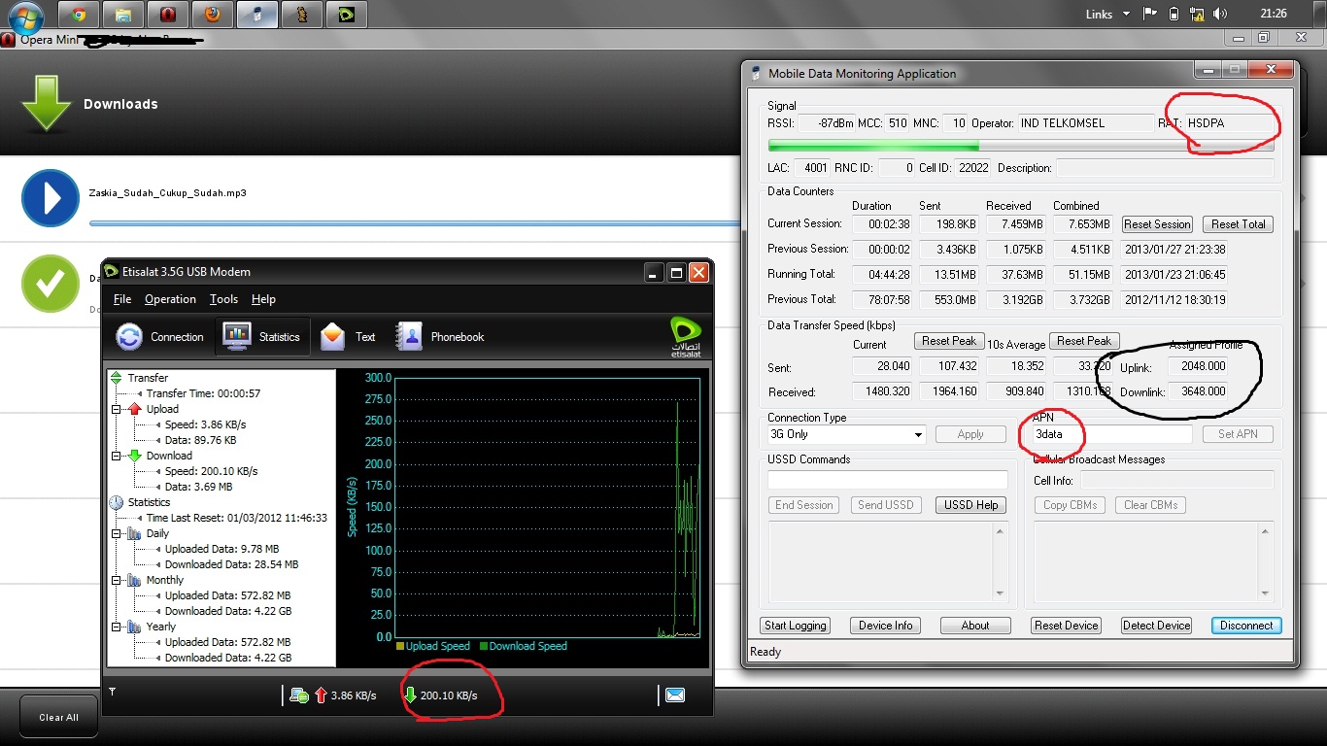Viewport: 1327px width, 746px height.
Task: Click the network connection status icon in modem footer
Action: tap(300, 695)
